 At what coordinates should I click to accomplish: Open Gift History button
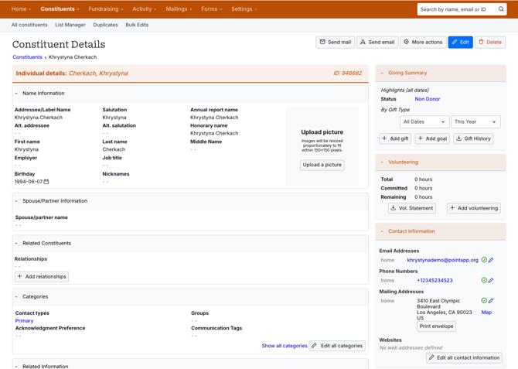[473, 138]
